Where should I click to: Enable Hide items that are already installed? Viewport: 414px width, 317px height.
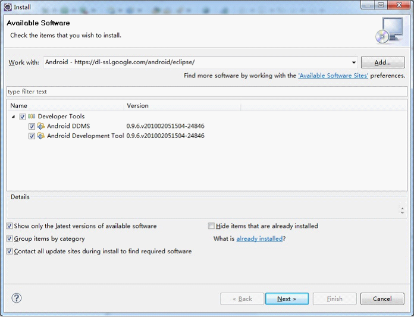click(x=211, y=226)
